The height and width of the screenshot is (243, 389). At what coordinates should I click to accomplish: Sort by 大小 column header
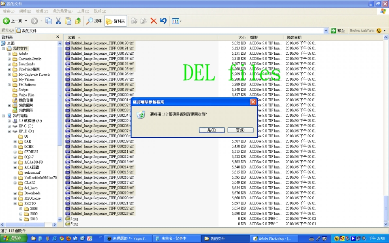(233, 37)
